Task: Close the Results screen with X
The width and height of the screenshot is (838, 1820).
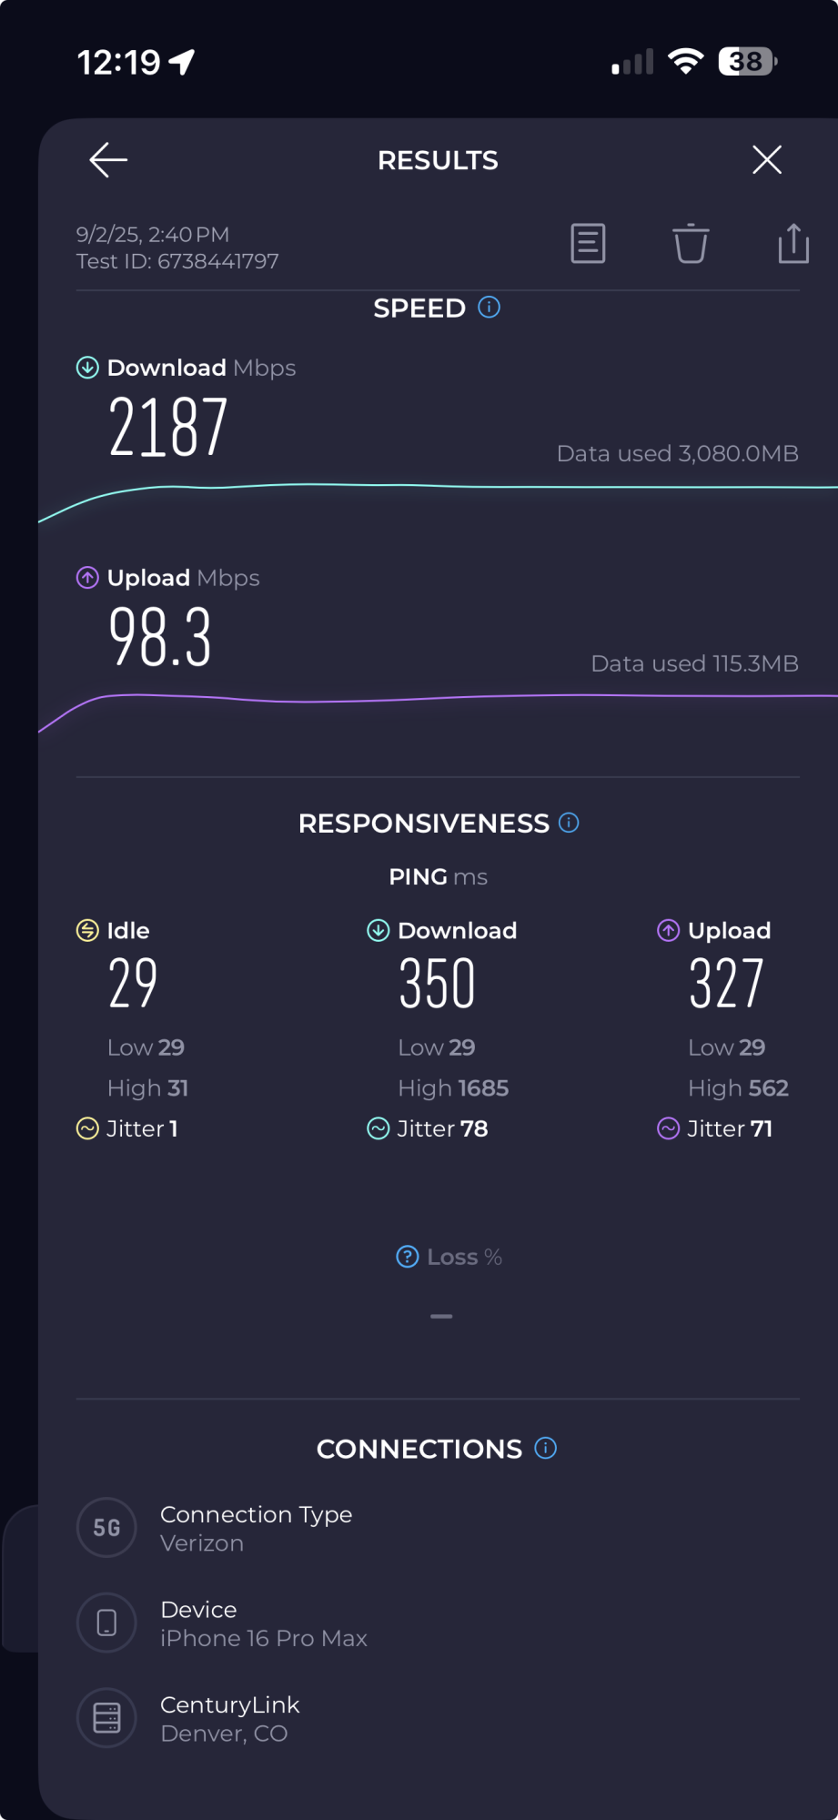Action: (x=767, y=160)
